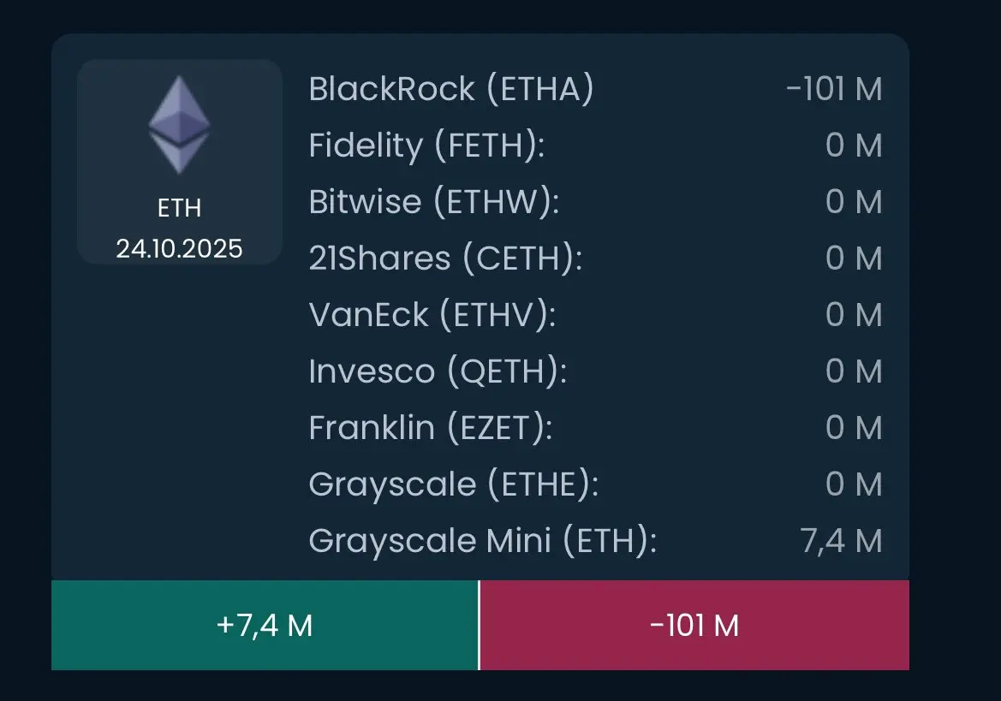Select the 21Shares (CETH) row label
1001x701 pixels.
click(445, 258)
